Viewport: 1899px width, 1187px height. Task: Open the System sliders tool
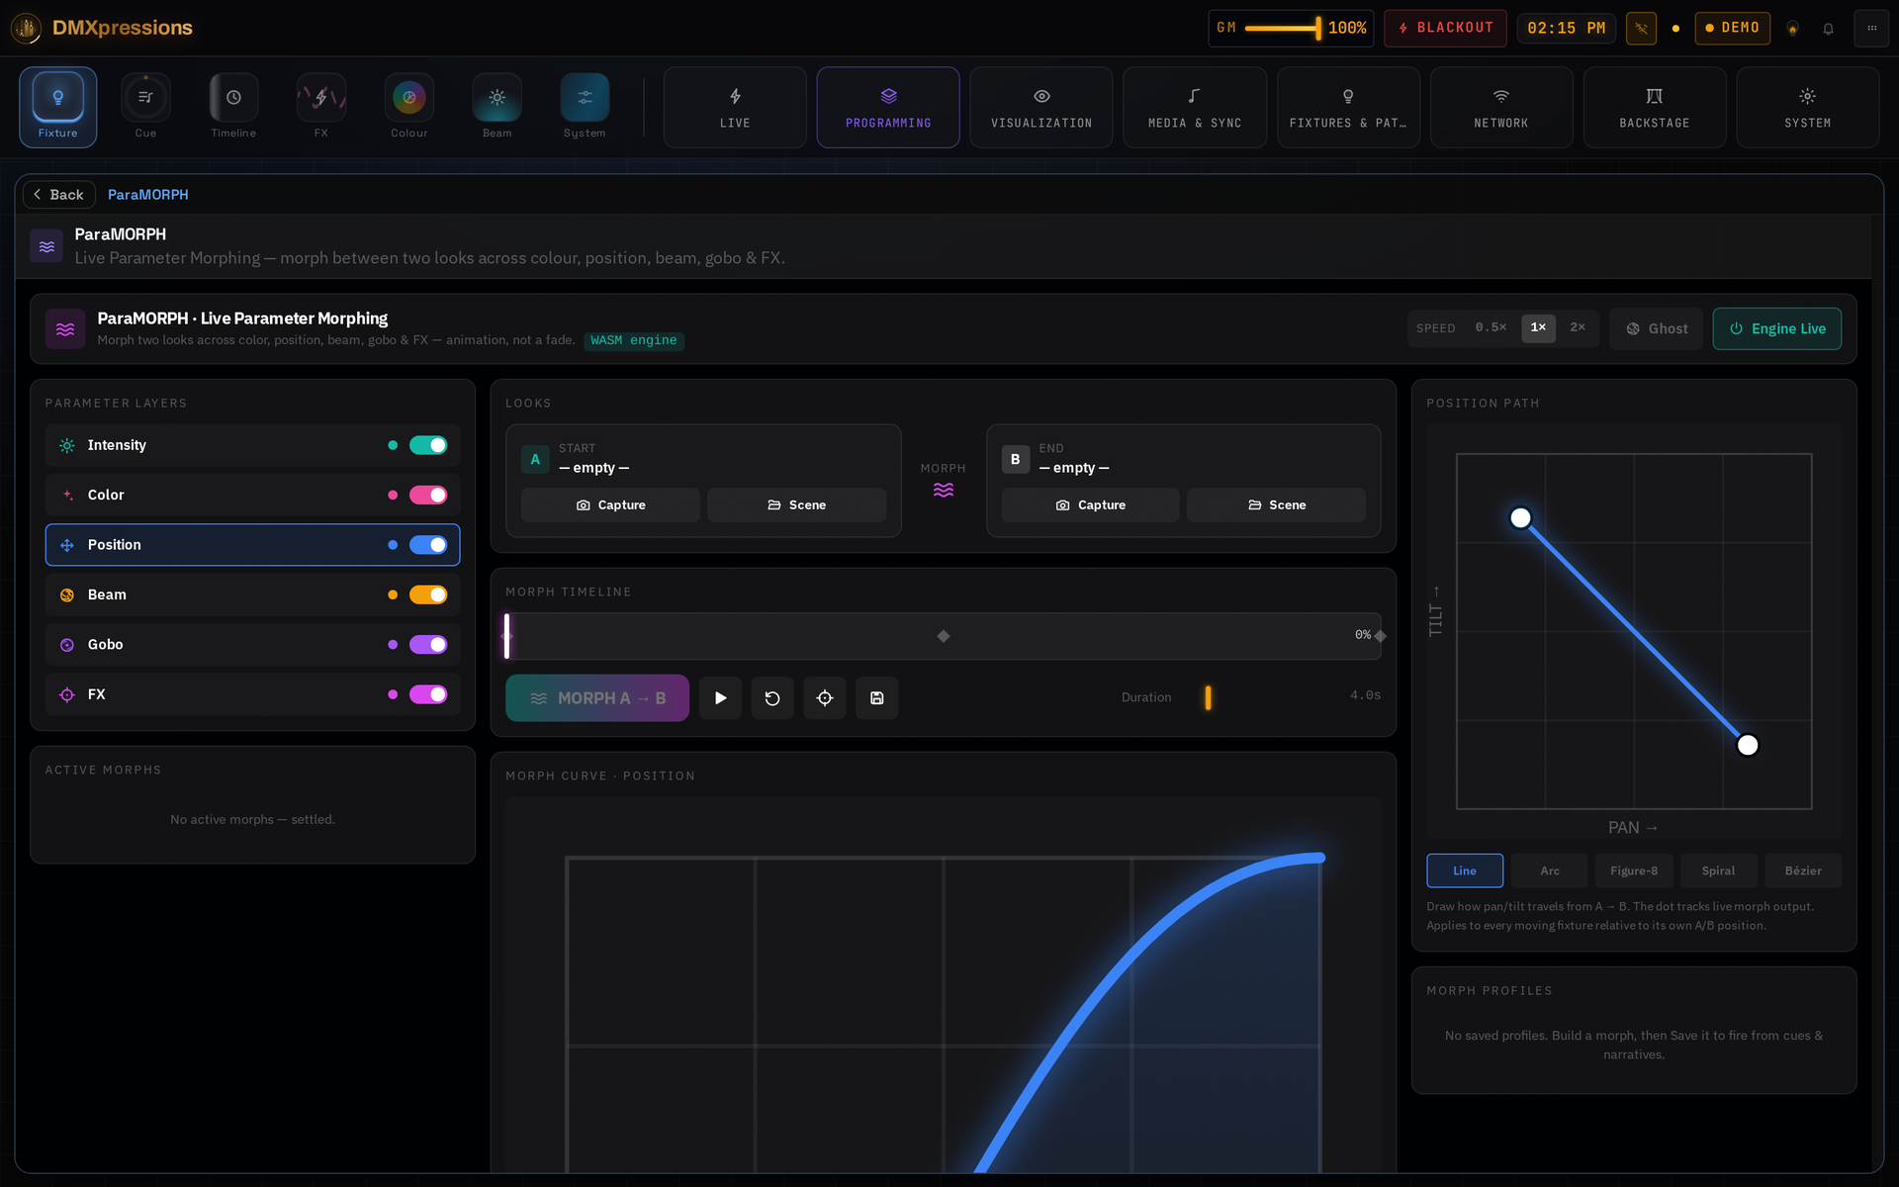point(585,107)
